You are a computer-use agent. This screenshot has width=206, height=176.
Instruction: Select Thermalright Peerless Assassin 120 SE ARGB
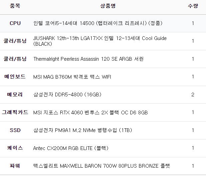point(88,59)
